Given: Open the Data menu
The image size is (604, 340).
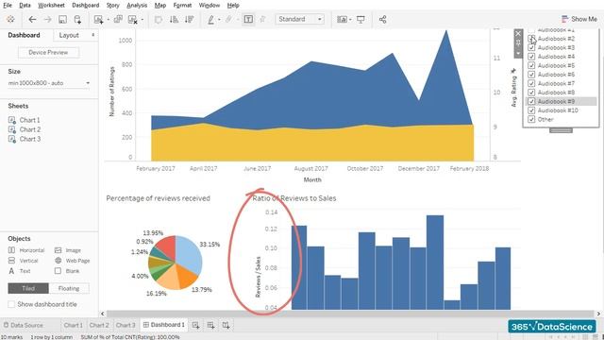Looking at the screenshot, I should 25,5.
